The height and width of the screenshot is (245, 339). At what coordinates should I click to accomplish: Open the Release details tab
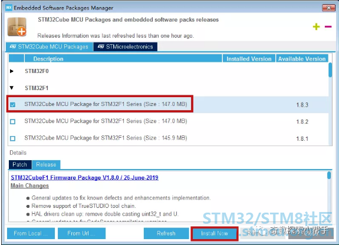point(46,165)
